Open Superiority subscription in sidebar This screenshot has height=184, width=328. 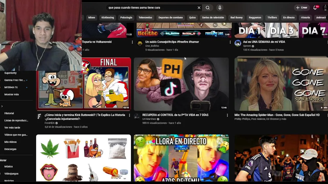pyautogui.click(x=11, y=73)
